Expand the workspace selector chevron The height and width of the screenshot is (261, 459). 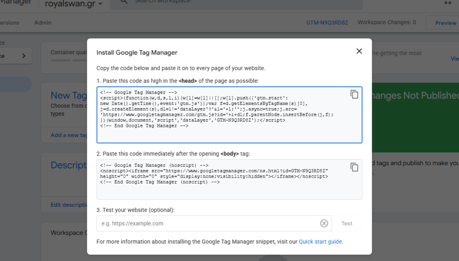24,56
